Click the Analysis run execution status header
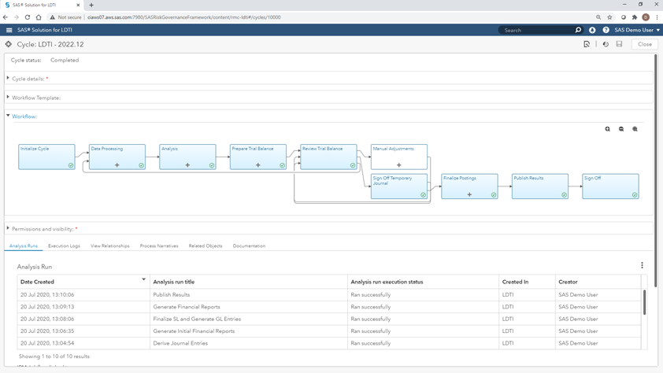The width and height of the screenshot is (663, 373). coord(423,282)
